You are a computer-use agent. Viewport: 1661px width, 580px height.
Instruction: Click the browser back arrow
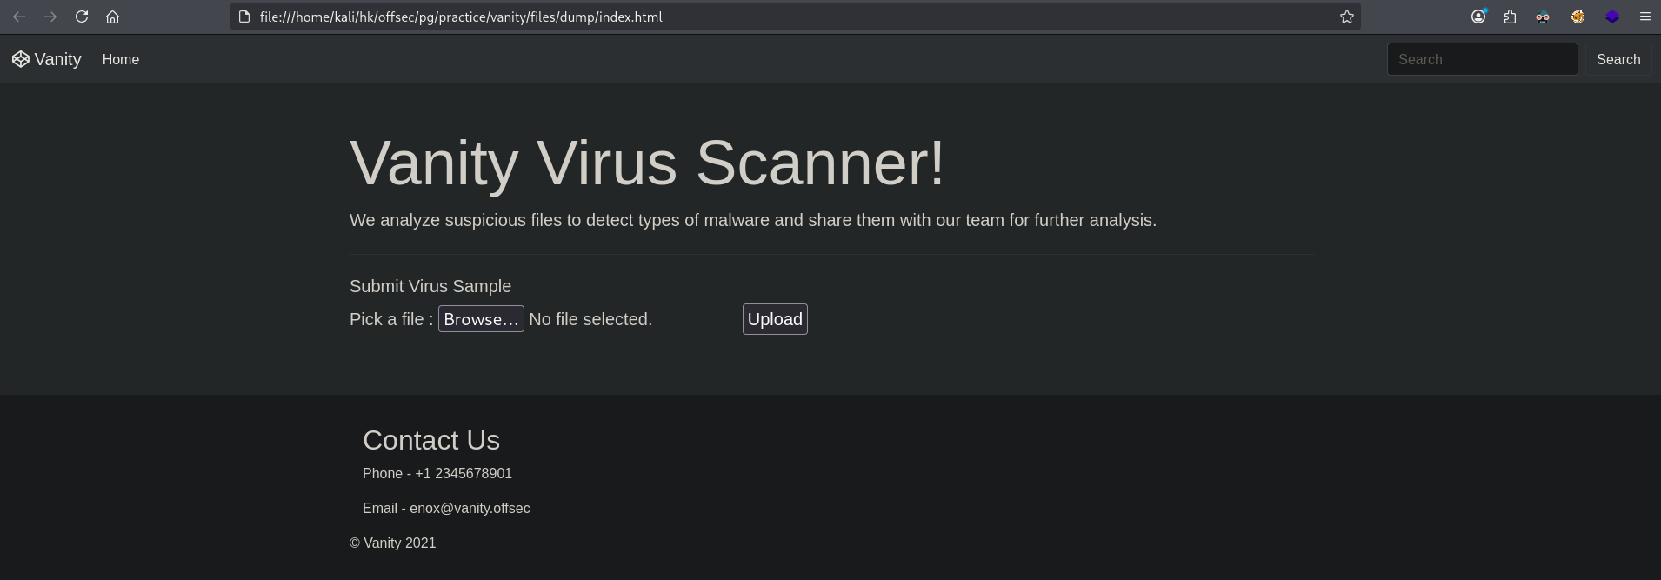(x=19, y=17)
